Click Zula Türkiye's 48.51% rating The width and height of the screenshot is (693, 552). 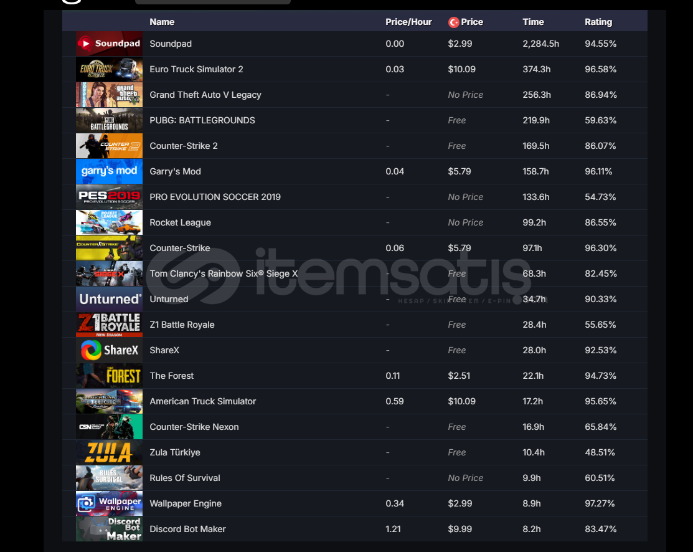click(600, 452)
